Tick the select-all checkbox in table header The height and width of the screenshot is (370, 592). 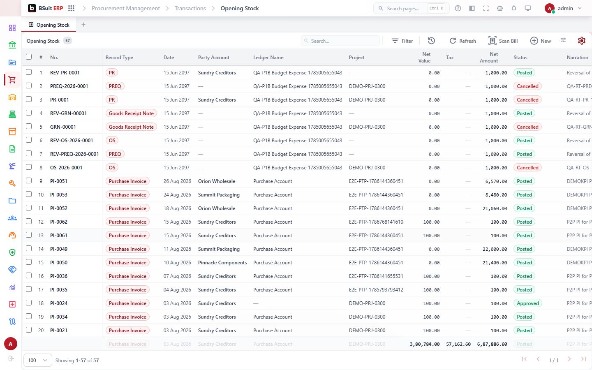pyautogui.click(x=29, y=57)
